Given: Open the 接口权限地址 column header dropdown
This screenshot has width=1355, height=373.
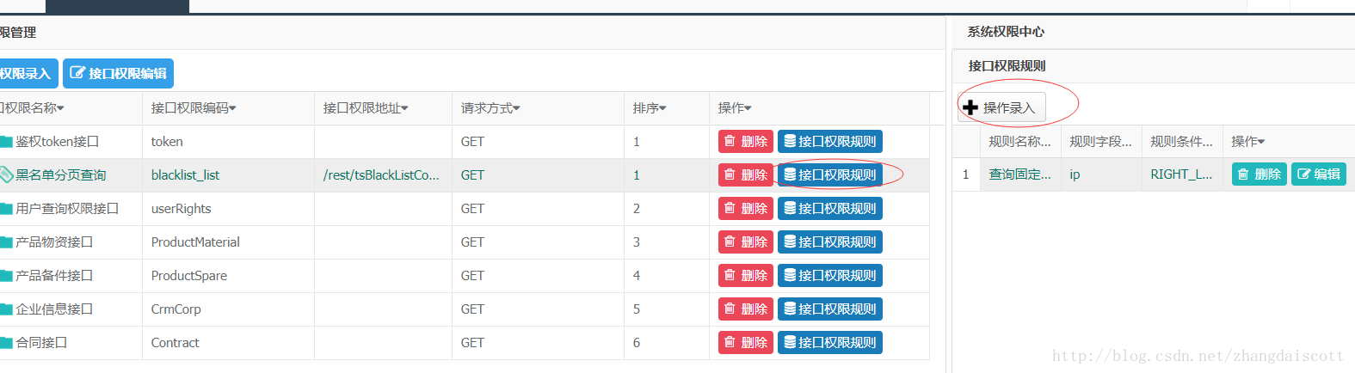Looking at the screenshot, I should coord(405,108).
